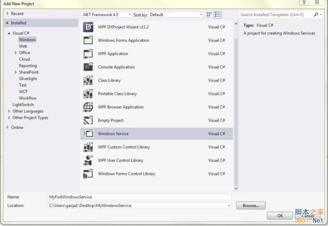Select the Portable Class Library template name
This screenshot has width=328, height=226.
point(117,94)
